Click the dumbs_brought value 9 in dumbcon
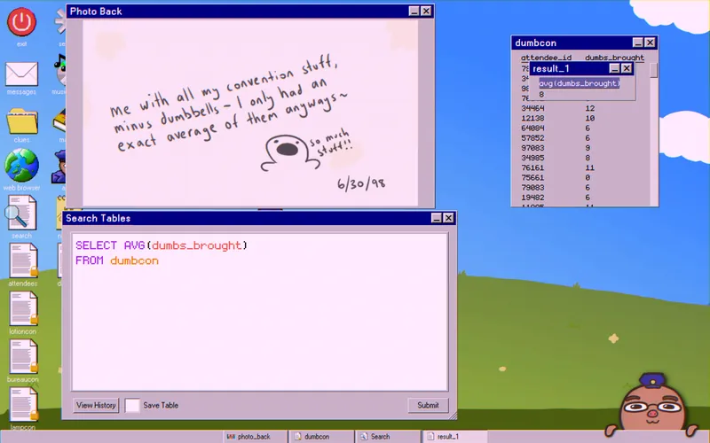The width and height of the screenshot is (710, 443). coord(588,148)
